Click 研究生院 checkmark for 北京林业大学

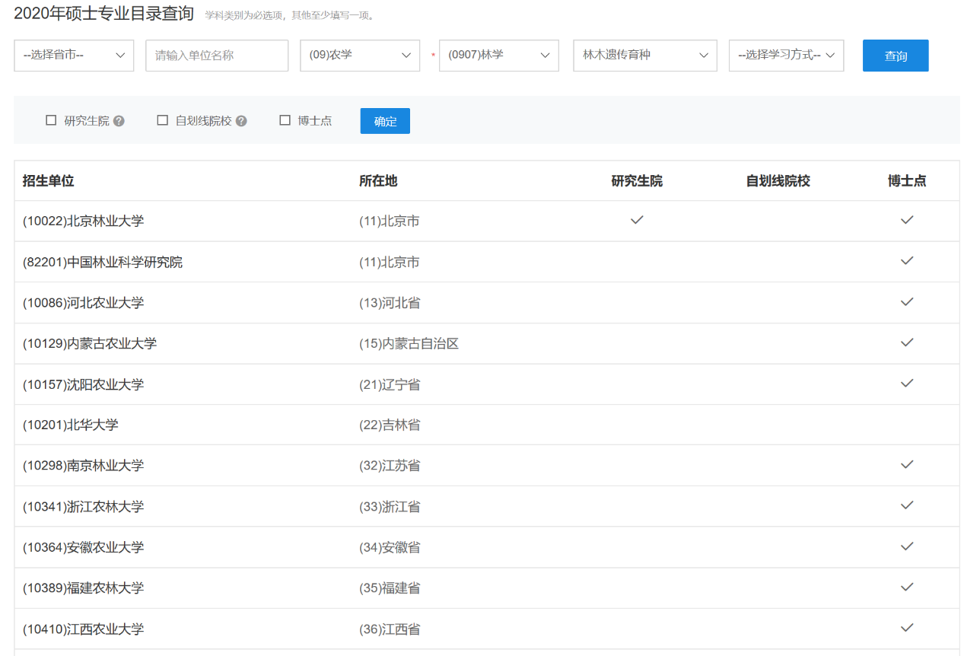tap(638, 220)
